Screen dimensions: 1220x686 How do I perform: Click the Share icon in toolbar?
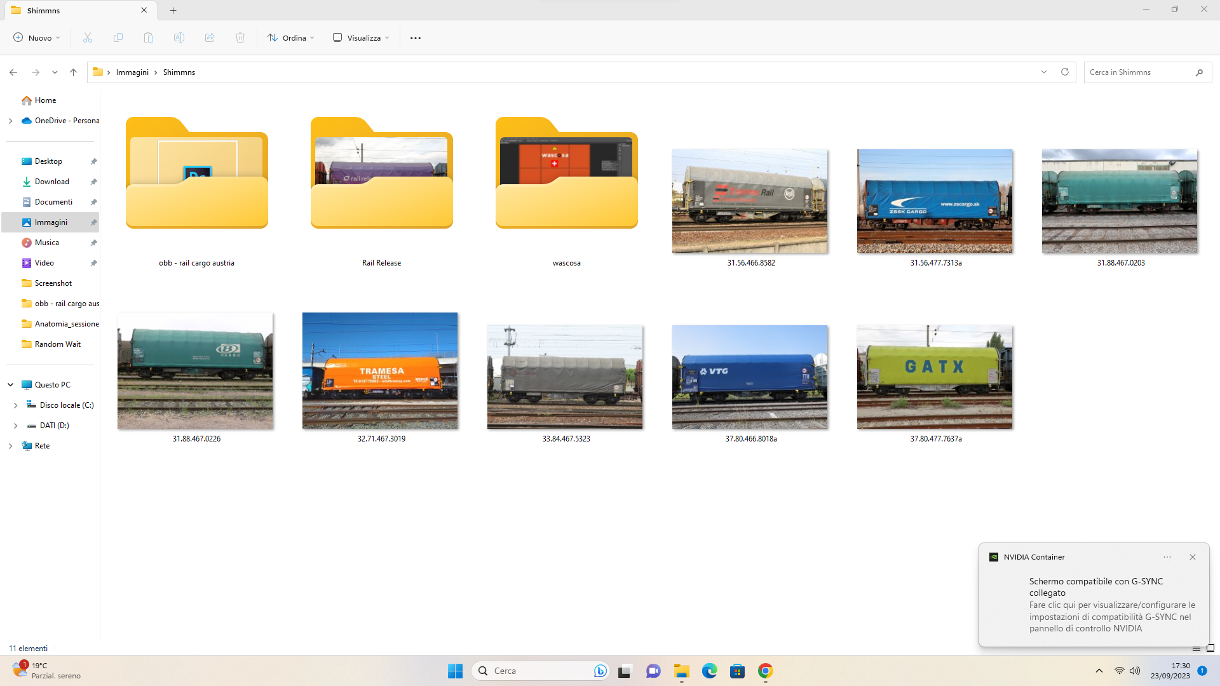point(210,37)
